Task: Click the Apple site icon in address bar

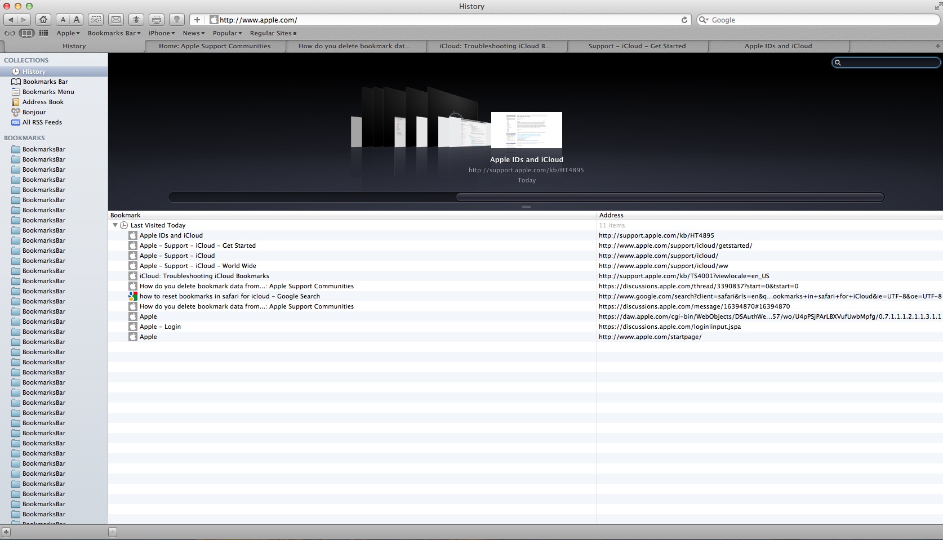Action: 213,20
